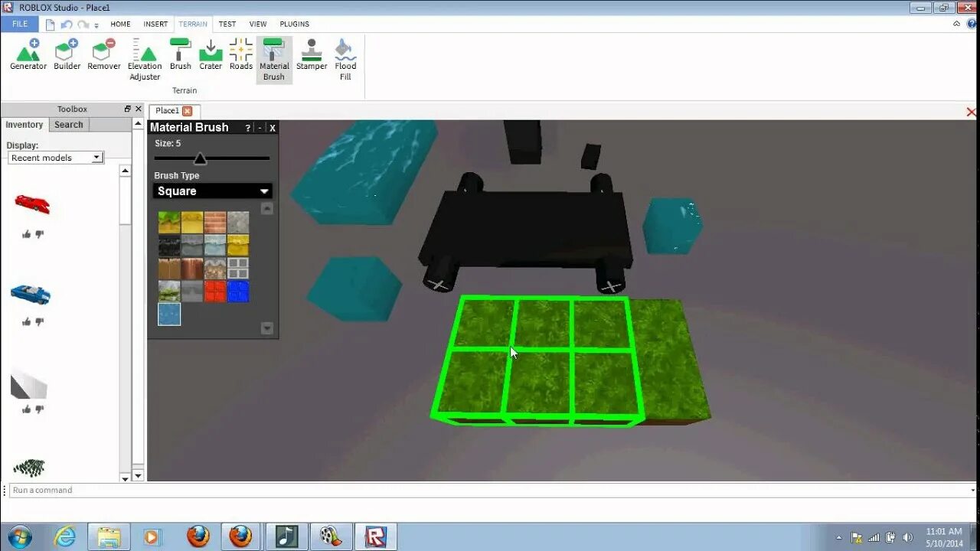Adjust the brush Size slider handle

200,158
